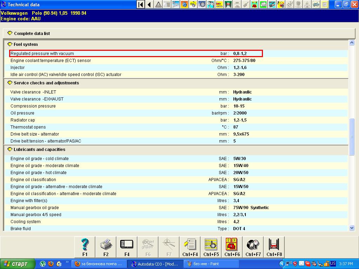Click the Ctrl+F4 notes icon button

click(x=190, y=247)
